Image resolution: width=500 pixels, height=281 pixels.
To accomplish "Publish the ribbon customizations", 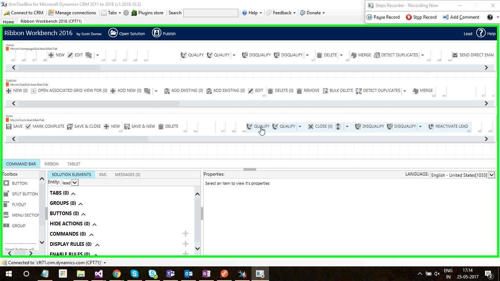I will point(164,33).
